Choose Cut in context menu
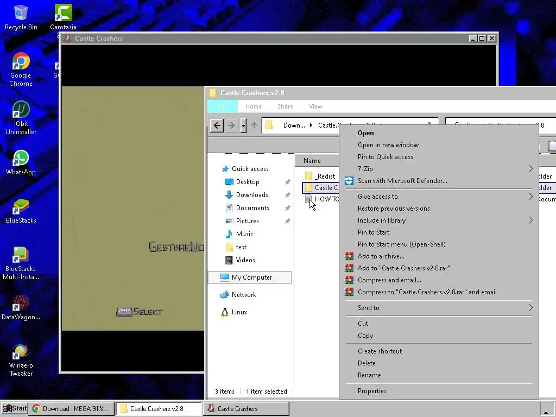The image size is (556, 417). point(439,324)
